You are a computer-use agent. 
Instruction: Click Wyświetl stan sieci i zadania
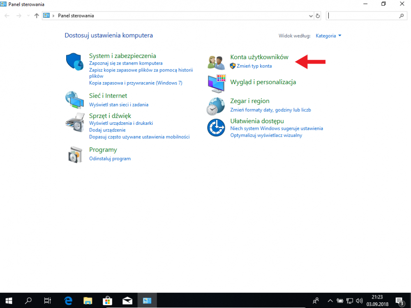[x=119, y=104]
